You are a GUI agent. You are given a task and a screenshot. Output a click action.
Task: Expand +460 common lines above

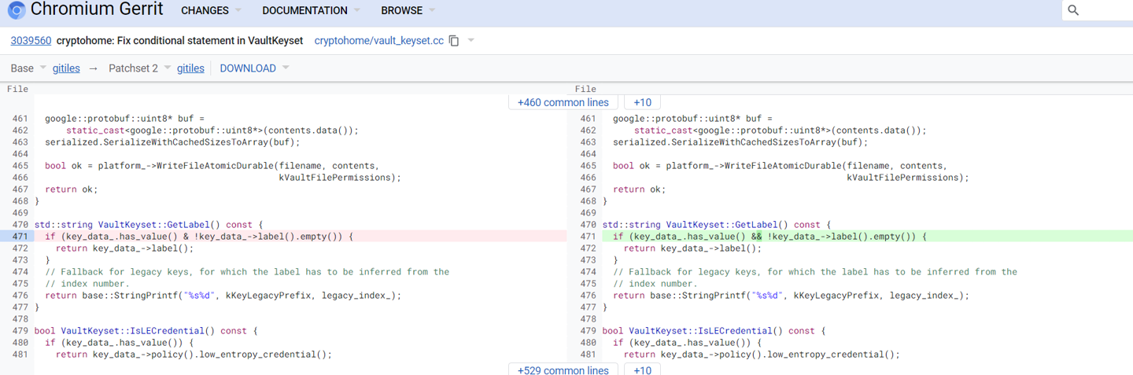[563, 102]
